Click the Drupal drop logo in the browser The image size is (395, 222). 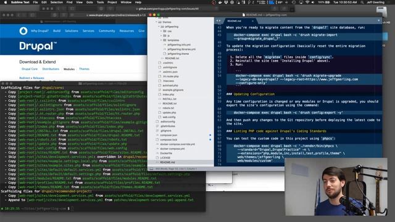23,31
